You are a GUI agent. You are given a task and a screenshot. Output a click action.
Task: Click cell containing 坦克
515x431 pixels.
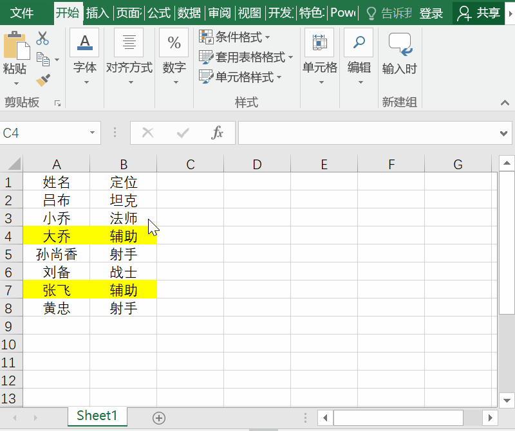coord(124,200)
